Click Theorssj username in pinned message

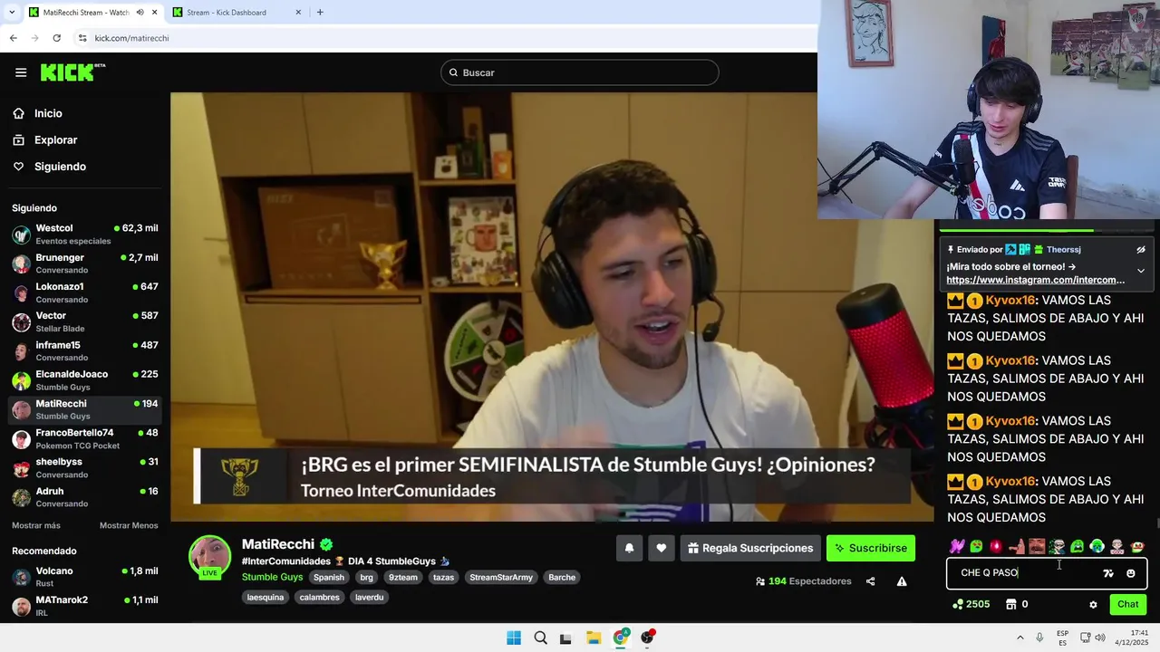(1063, 250)
